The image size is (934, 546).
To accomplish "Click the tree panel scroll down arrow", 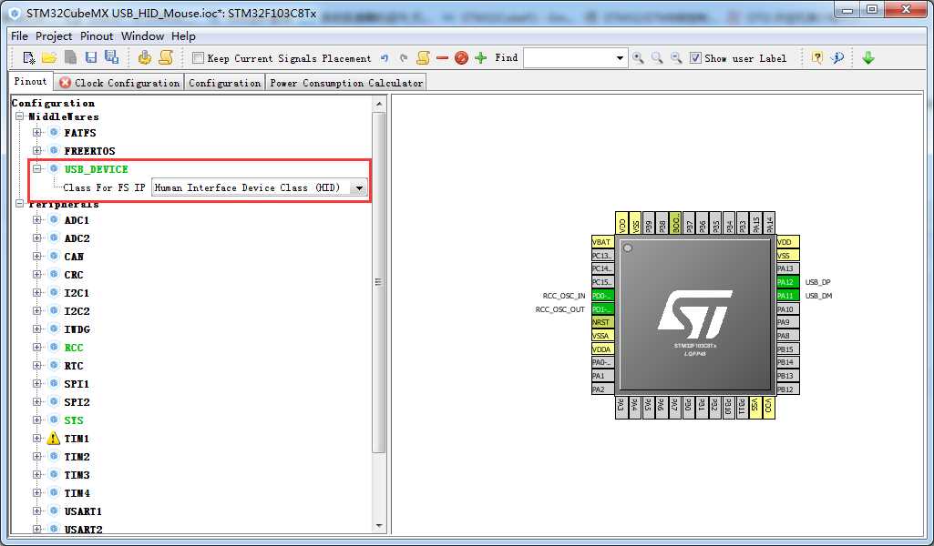I will pos(379,526).
